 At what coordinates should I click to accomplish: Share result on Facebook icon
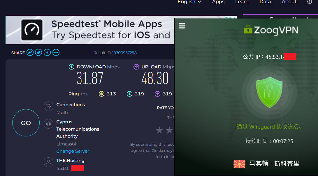pyautogui.click(x=47, y=53)
